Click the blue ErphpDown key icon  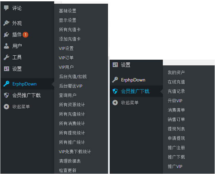click(6, 84)
